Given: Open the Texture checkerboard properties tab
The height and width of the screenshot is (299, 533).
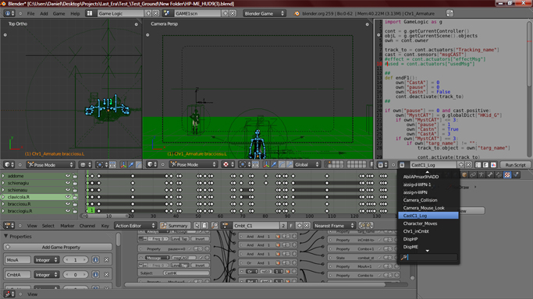Looking at the screenshot, I should point(507,175).
